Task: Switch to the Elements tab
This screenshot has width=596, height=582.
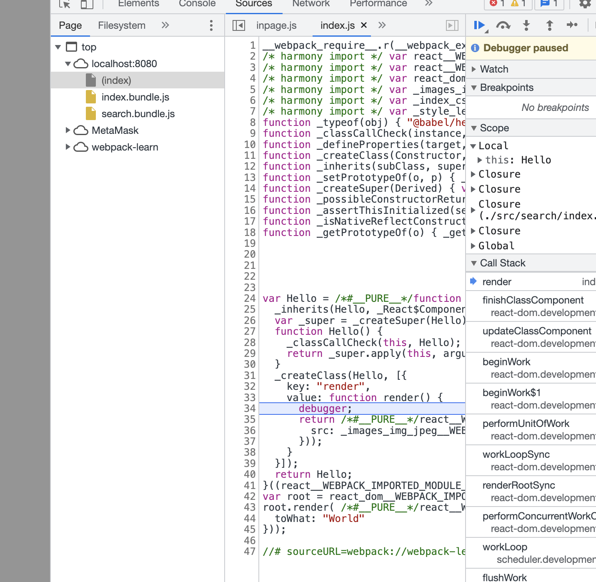Action: pyautogui.click(x=138, y=3)
